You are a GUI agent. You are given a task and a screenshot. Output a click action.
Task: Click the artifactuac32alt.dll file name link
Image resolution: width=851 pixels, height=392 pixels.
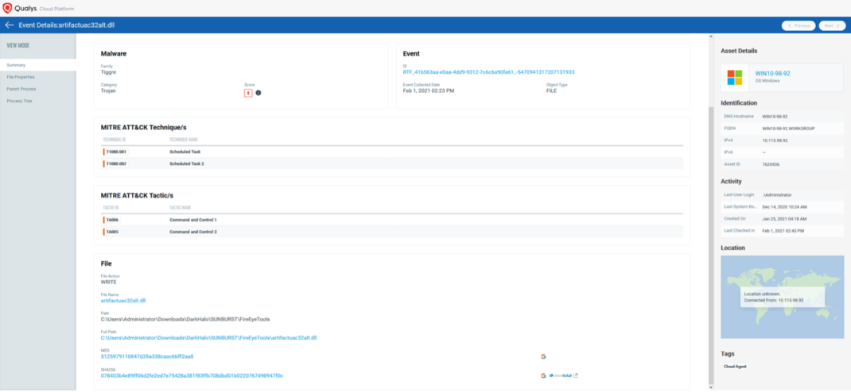tap(123, 301)
